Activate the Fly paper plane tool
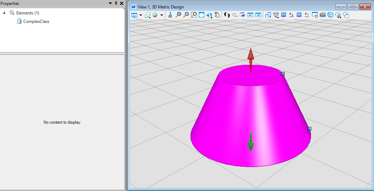The width and height of the screenshot is (374, 191). click(x=235, y=15)
